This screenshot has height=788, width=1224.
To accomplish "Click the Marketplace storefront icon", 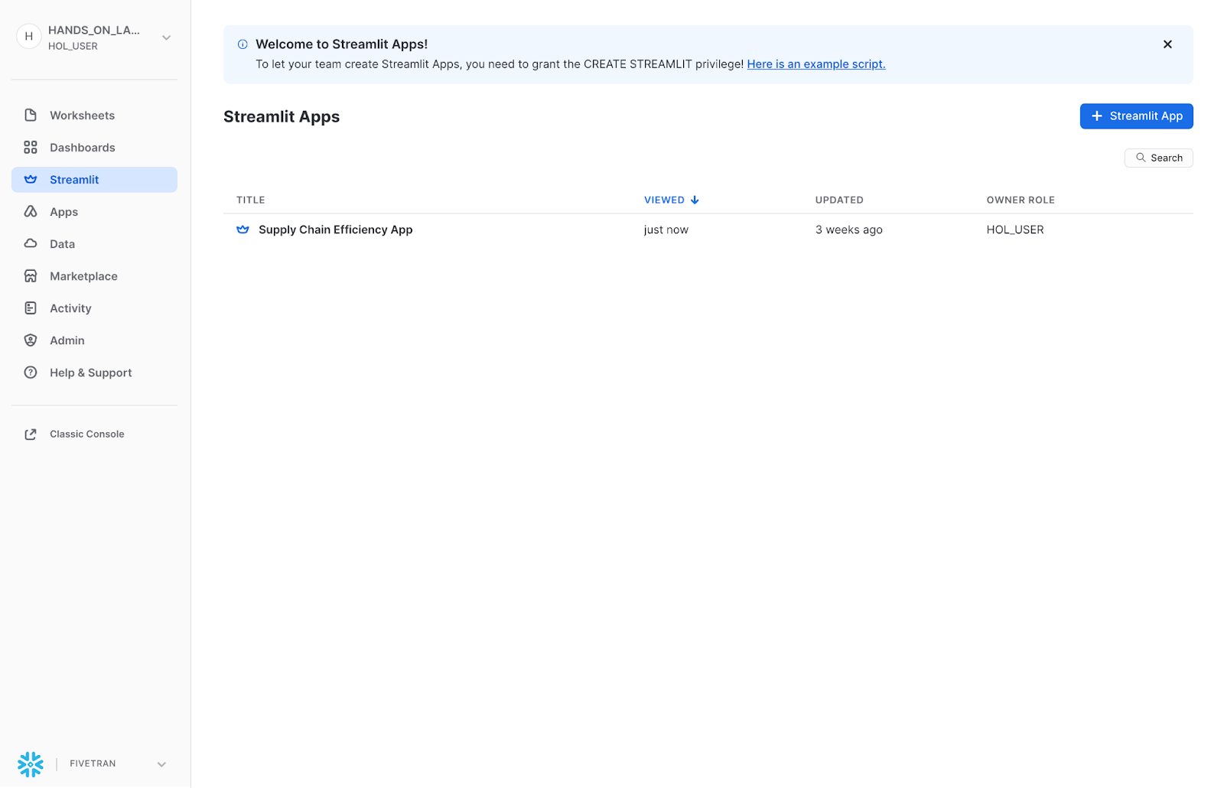I will tap(31, 276).
